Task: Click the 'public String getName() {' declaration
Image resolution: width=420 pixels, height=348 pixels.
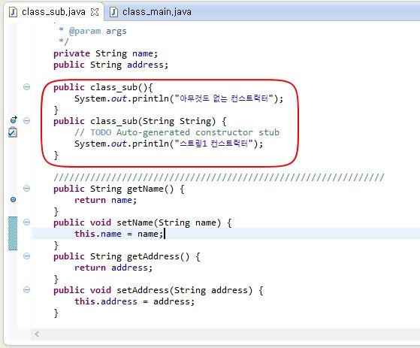Action: [x=119, y=189]
